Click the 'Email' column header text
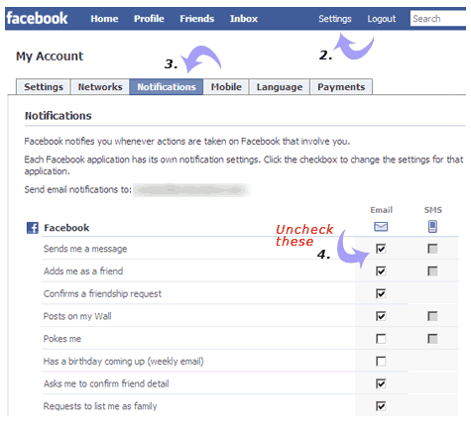This screenshot has width=471, height=433. [x=381, y=210]
